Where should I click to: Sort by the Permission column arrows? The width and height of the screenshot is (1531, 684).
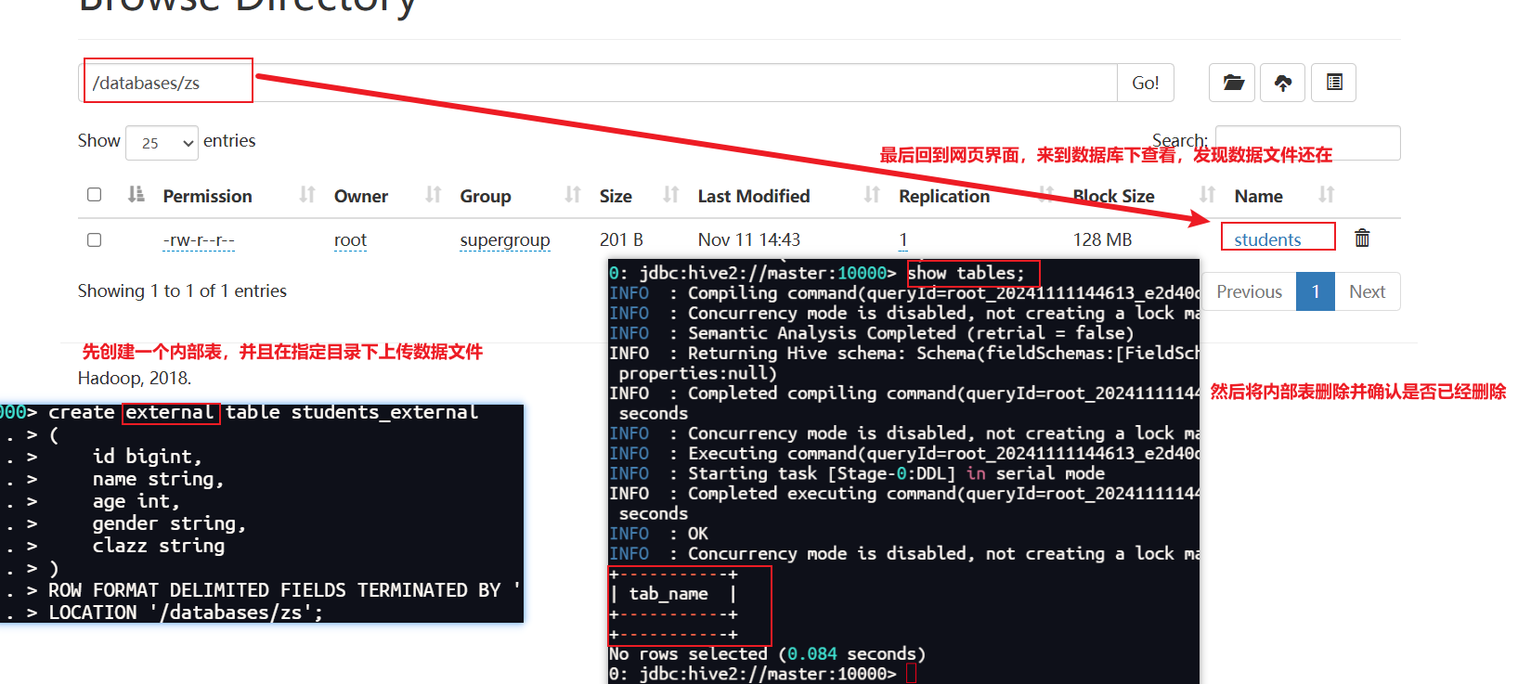coord(307,195)
